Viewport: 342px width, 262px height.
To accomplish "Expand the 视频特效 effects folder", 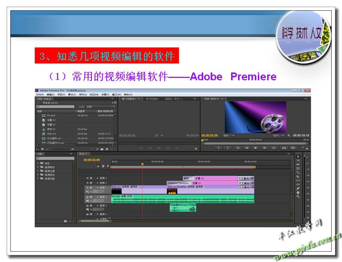I will pos(38,175).
